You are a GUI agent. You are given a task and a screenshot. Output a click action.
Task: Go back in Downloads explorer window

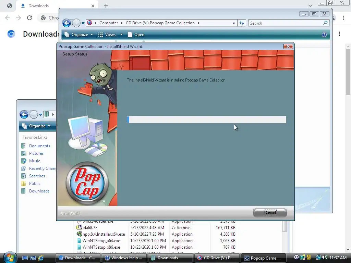point(24,114)
